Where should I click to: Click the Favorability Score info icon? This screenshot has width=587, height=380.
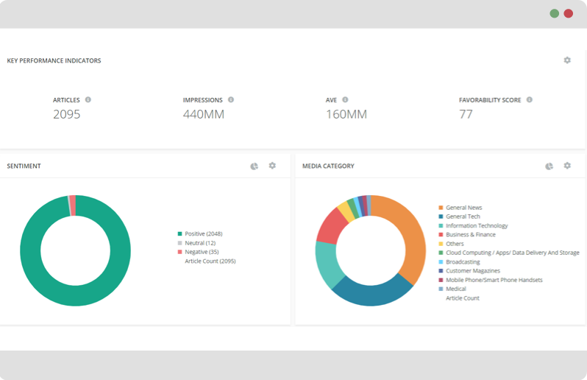click(529, 99)
